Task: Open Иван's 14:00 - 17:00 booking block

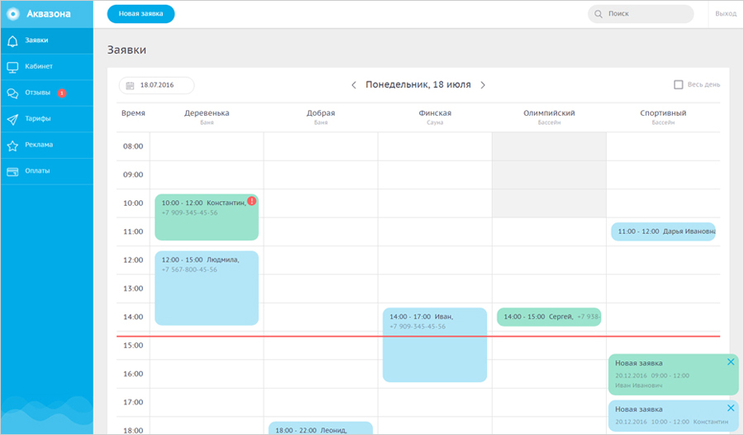Action: 435,344
